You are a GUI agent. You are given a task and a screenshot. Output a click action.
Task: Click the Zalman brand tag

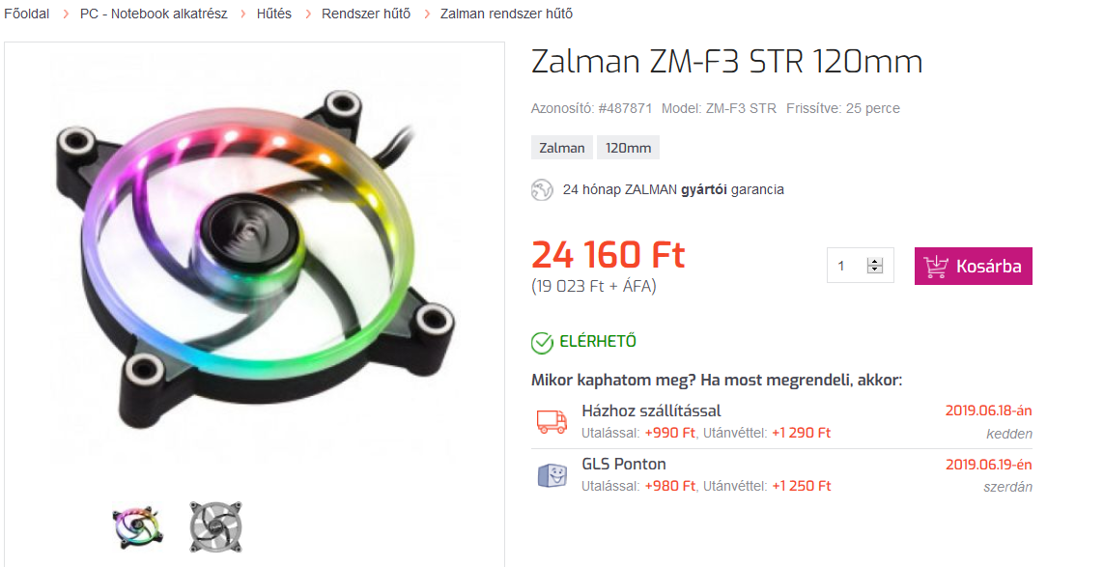(x=562, y=148)
